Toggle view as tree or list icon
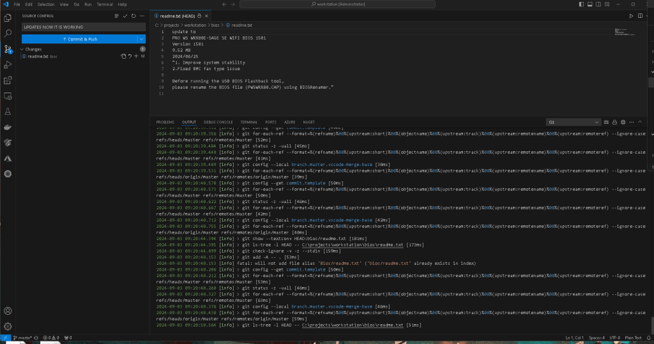Viewport: 654px width, 344px height. point(116,16)
